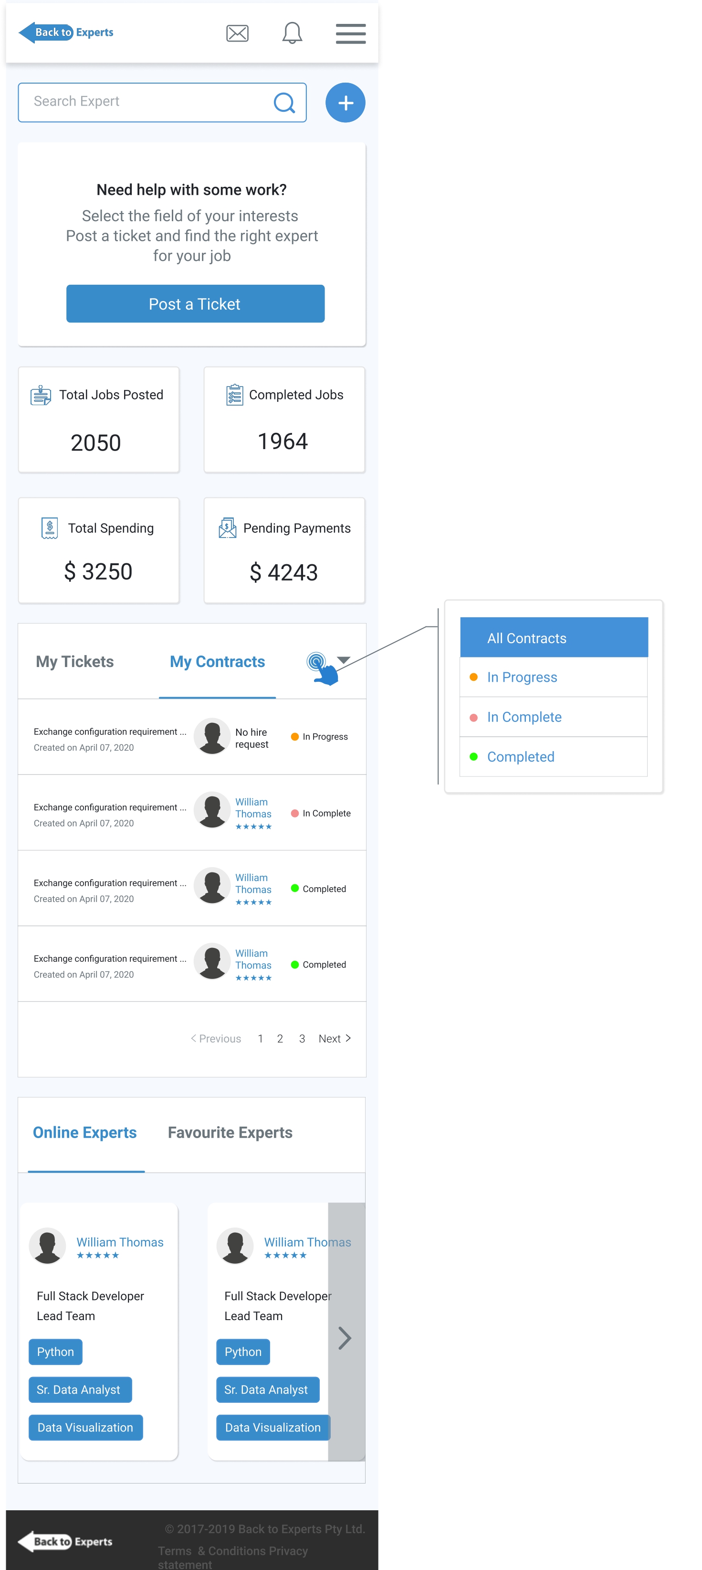Open the notifications bell

pyautogui.click(x=292, y=33)
